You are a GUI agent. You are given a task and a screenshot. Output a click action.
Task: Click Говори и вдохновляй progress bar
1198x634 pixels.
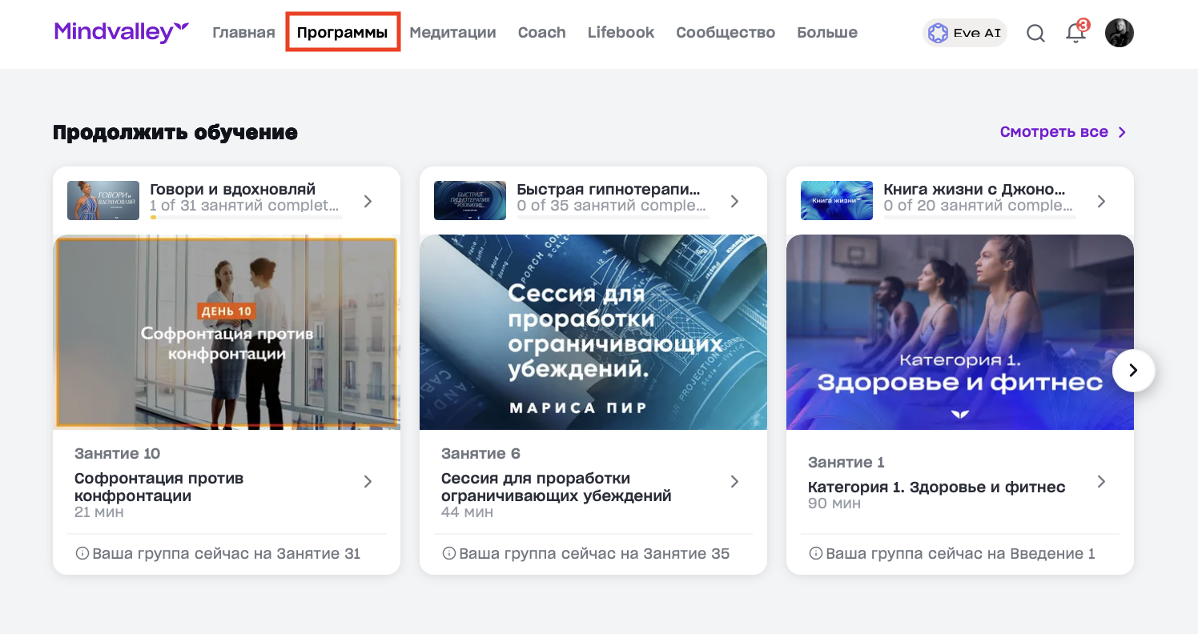(x=246, y=217)
